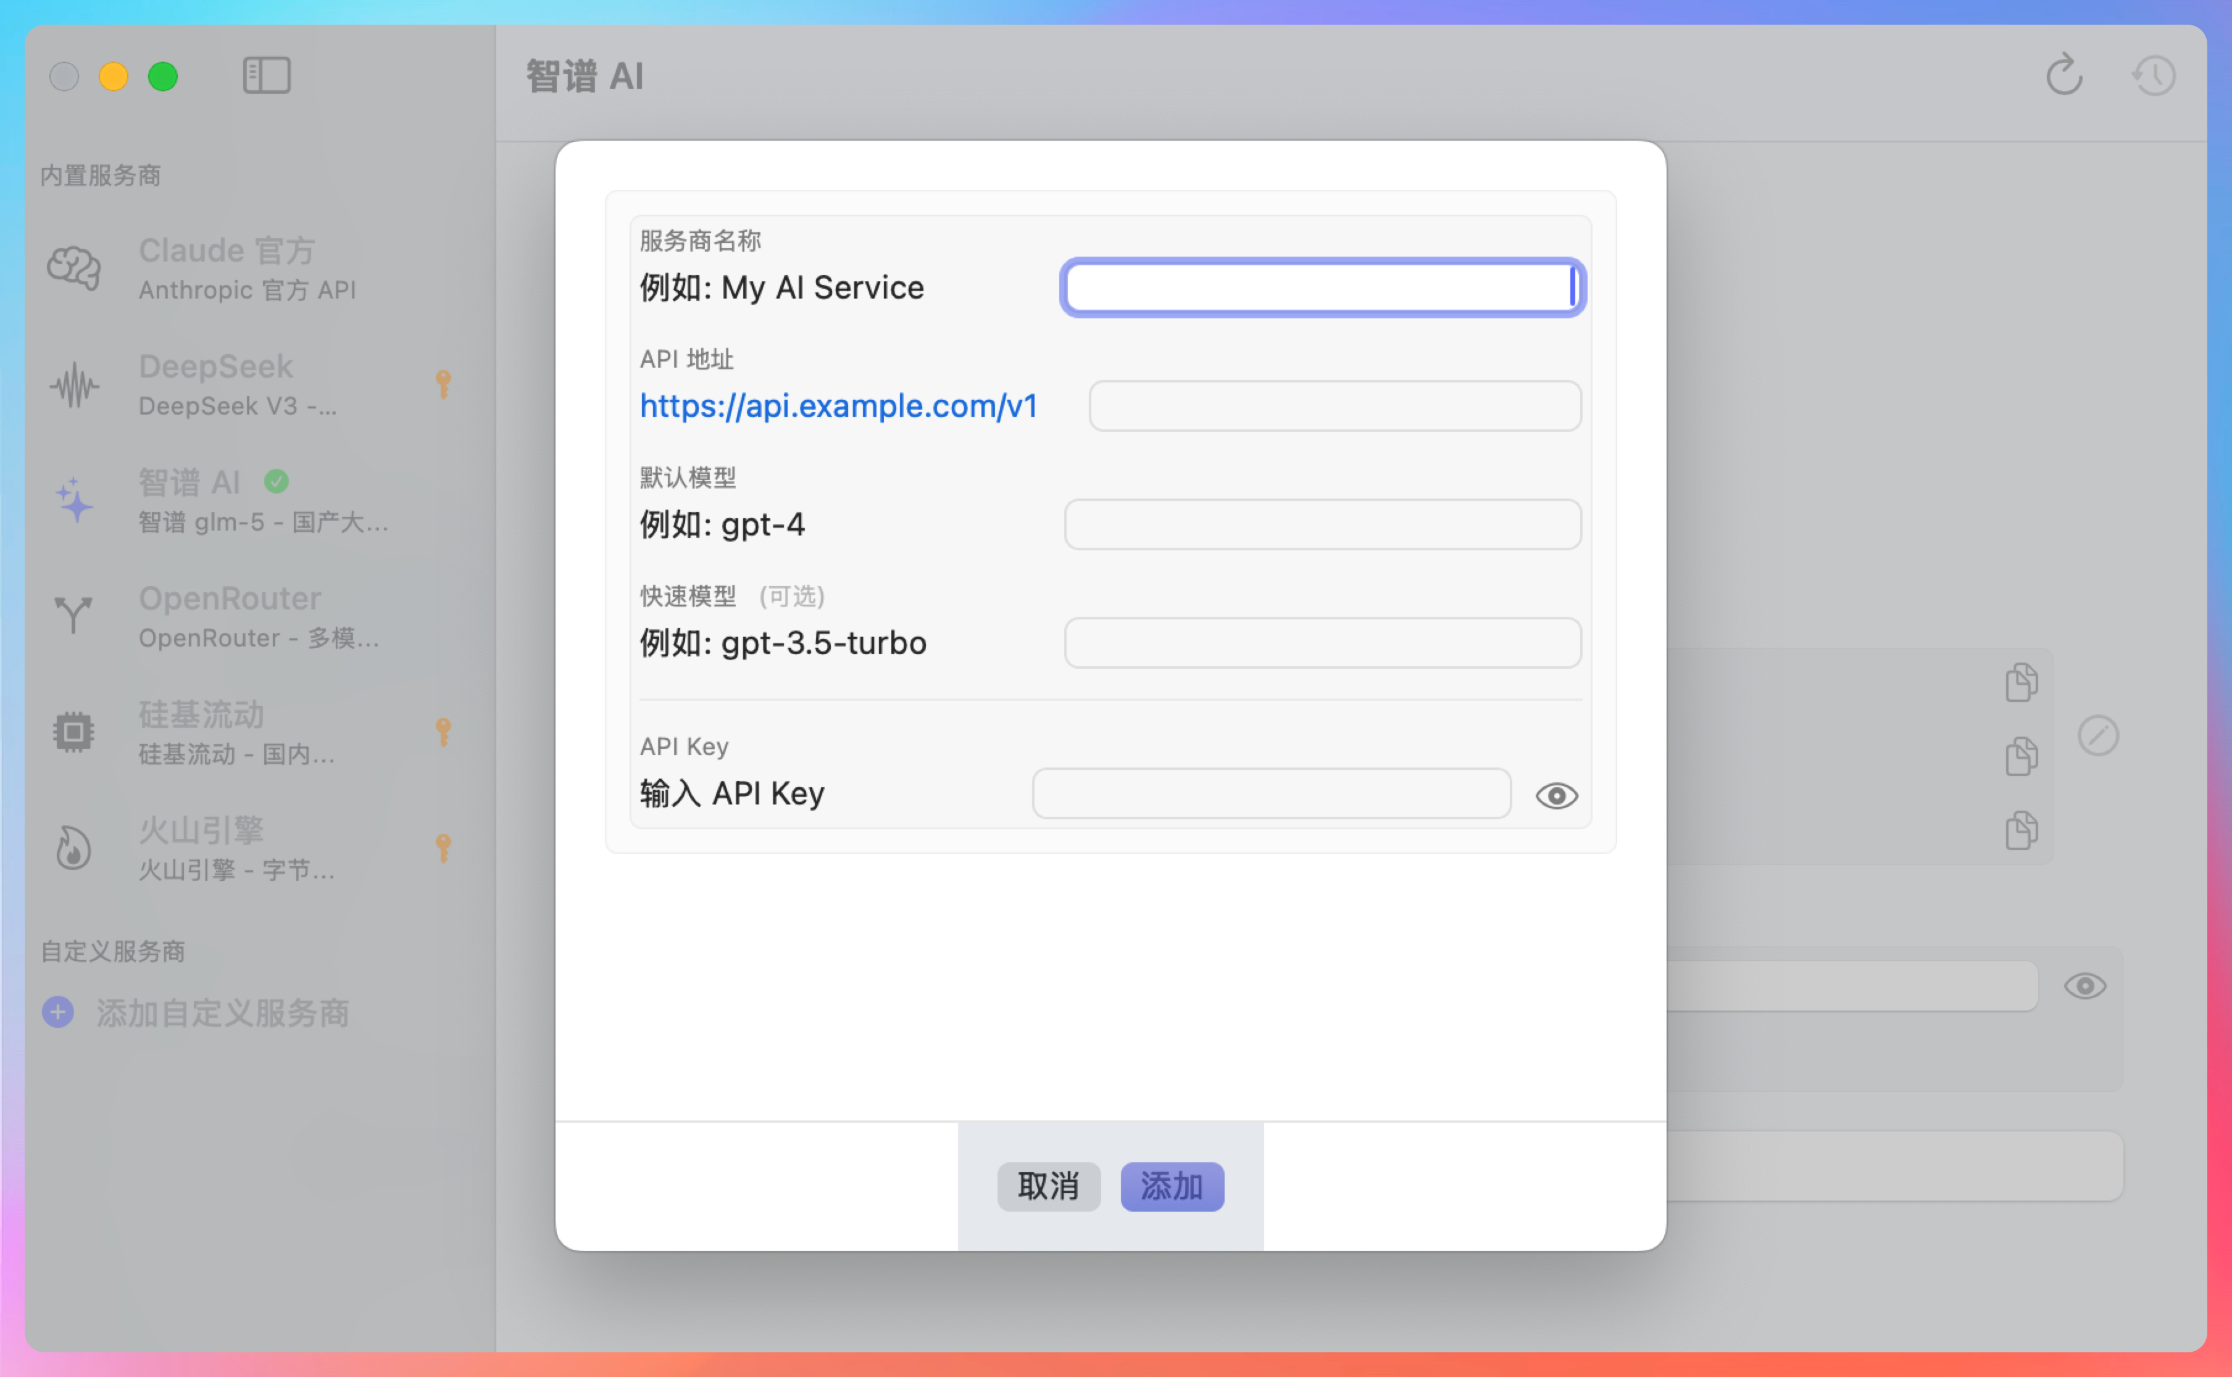The image size is (2232, 1377).
Task: Click the sidebar toggle icon
Action: pos(266,76)
